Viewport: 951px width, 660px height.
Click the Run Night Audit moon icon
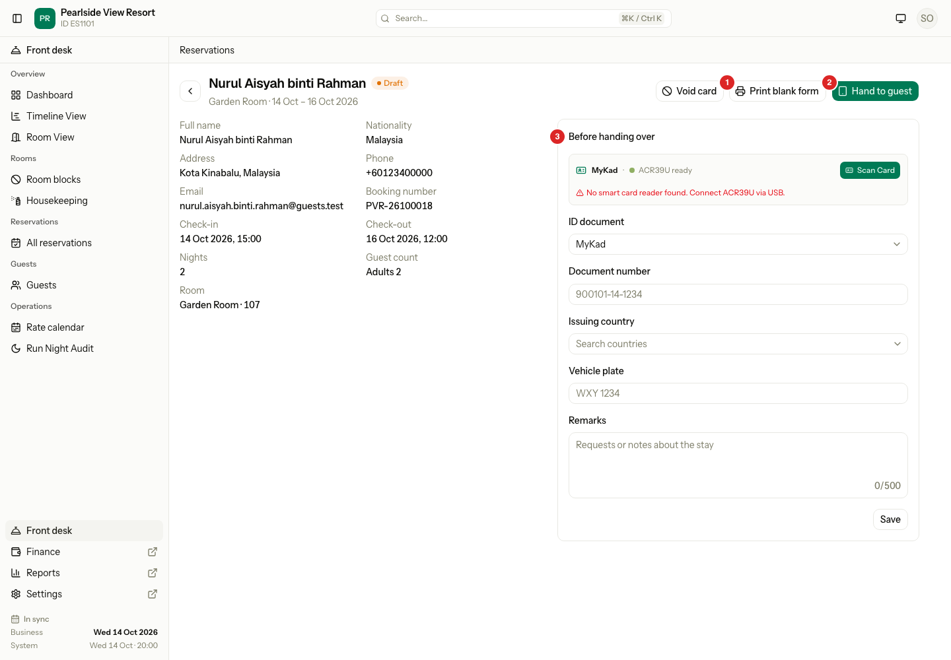pos(16,348)
